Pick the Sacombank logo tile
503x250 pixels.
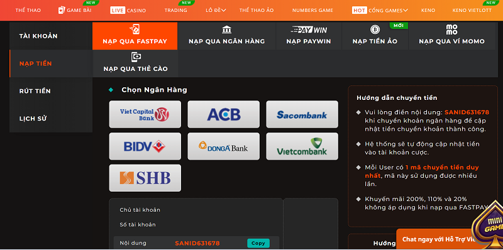[302, 114]
